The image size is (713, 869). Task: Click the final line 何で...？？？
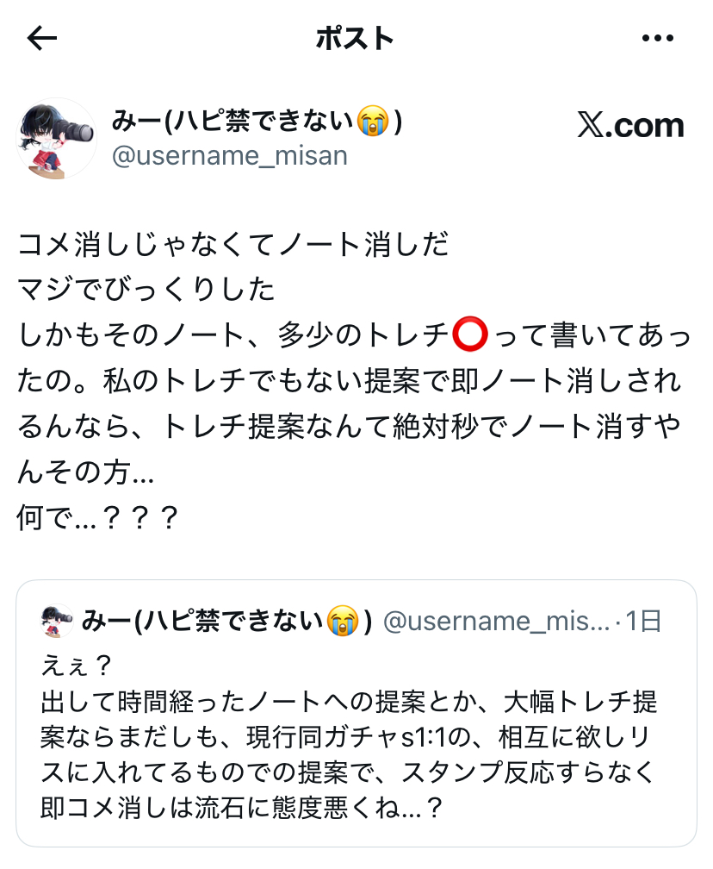98,517
